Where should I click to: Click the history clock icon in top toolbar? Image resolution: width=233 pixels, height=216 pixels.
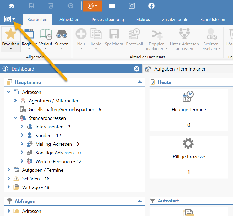(71, 6)
